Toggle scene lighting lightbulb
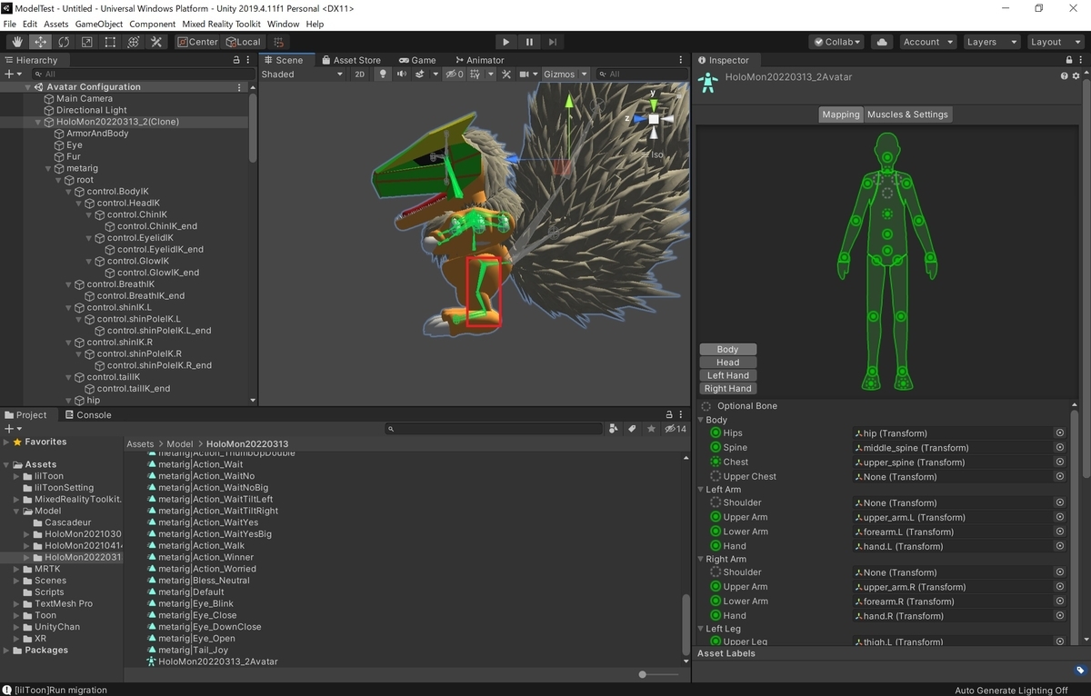Image resolution: width=1091 pixels, height=696 pixels. tap(383, 74)
